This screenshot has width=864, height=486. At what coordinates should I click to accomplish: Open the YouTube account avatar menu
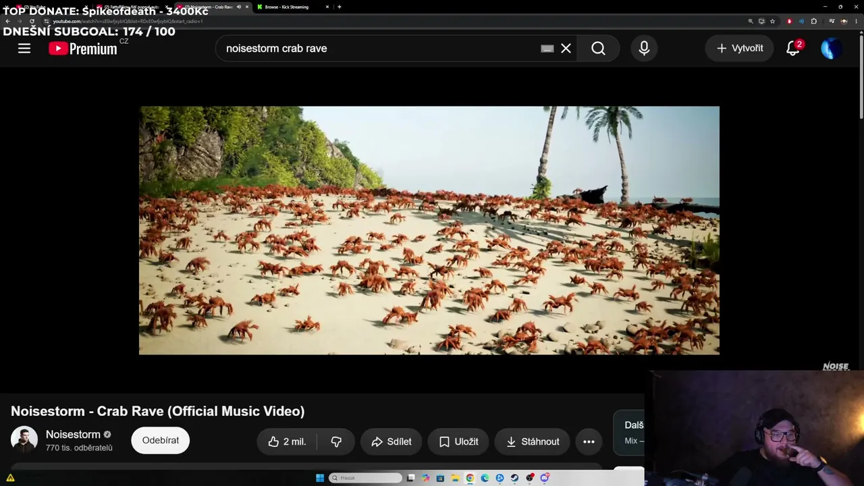point(831,48)
